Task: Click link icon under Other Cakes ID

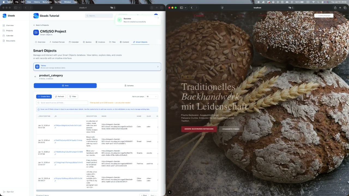Action: (x=55, y=181)
